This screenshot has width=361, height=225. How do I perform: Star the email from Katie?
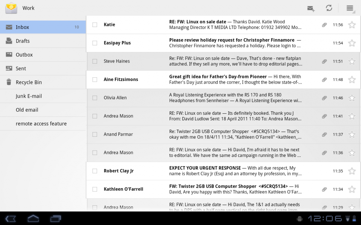click(352, 25)
